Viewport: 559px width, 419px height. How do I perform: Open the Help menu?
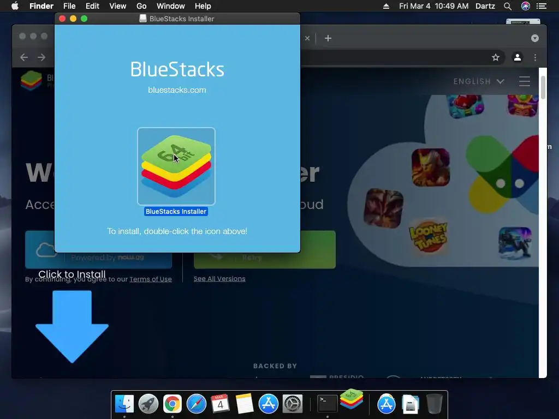[203, 6]
